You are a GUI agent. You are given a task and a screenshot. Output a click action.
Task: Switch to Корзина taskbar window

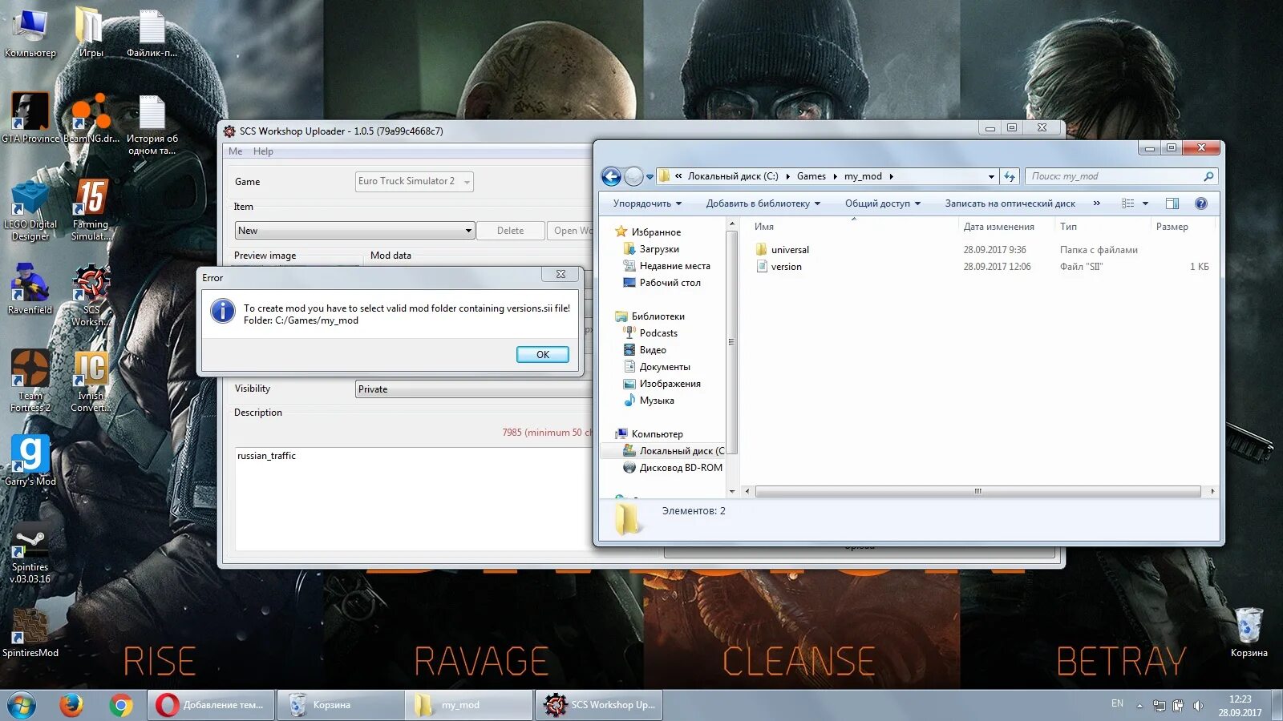click(341, 705)
